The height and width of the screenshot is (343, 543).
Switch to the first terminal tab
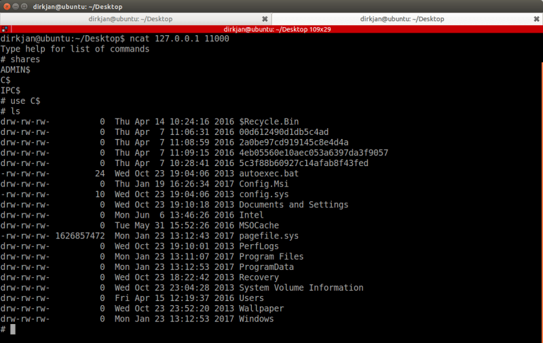[x=130, y=19]
